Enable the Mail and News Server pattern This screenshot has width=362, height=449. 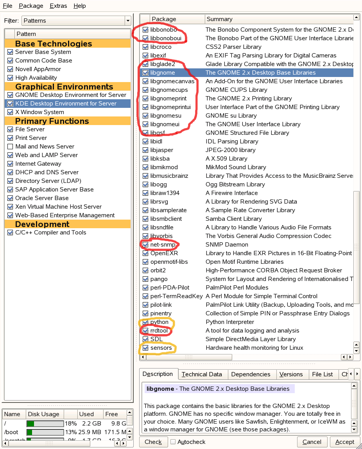[10, 147]
